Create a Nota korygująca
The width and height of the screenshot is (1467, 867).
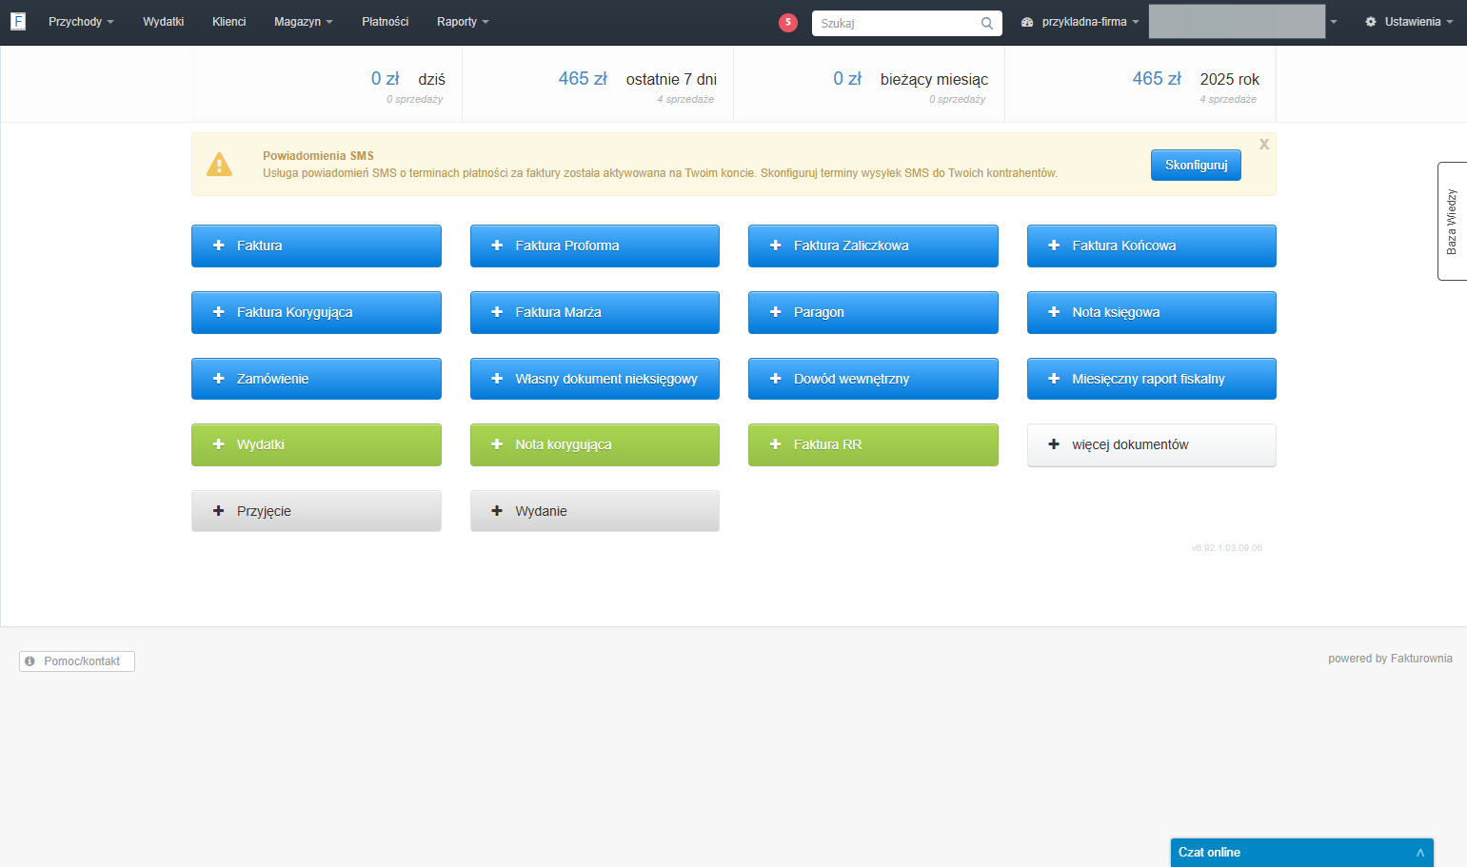pos(595,444)
